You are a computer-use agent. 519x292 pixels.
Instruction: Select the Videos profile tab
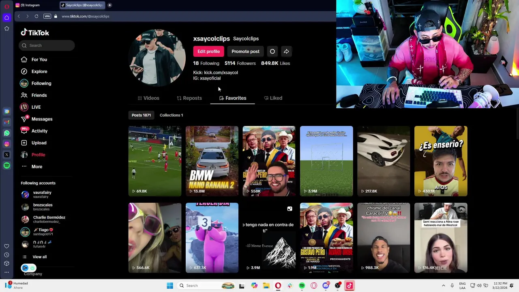(148, 98)
